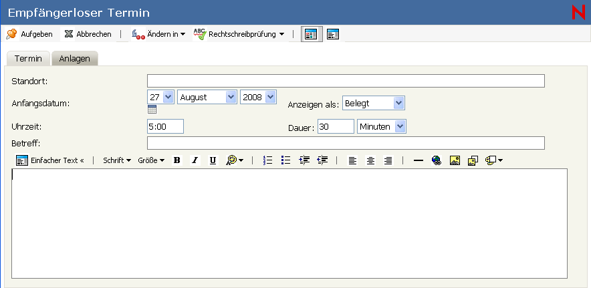
Task: Switch to the Anlagen tab
Action: (x=75, y=59)
